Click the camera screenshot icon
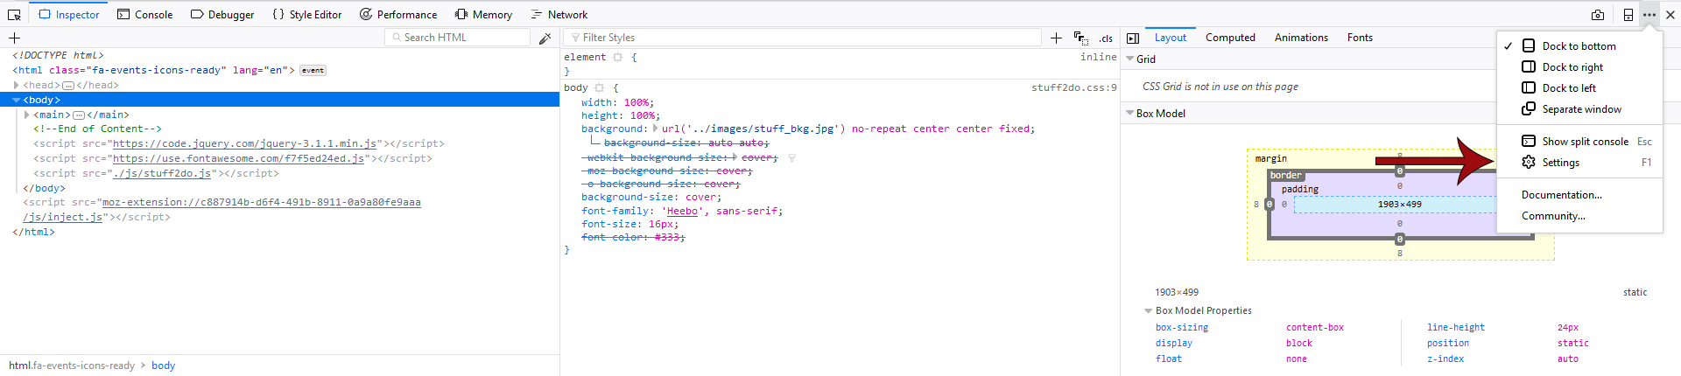The height and width of the screenshot is (376, 1681). (x=1598, y=15)
